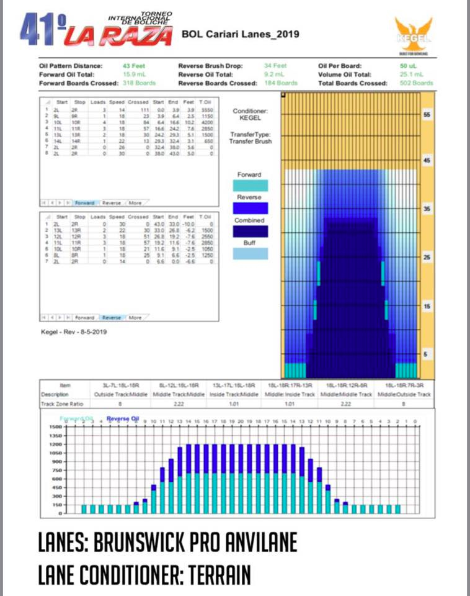Click the 25 feet marker on lane graph
Image resolution: width=470 pixels, height=596 pixels.
427,257
